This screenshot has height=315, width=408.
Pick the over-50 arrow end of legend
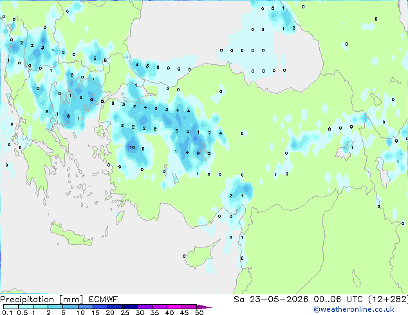(204, 307)
